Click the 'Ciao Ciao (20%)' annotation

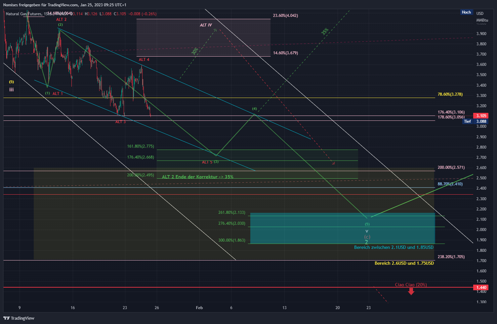coord(411,285)
